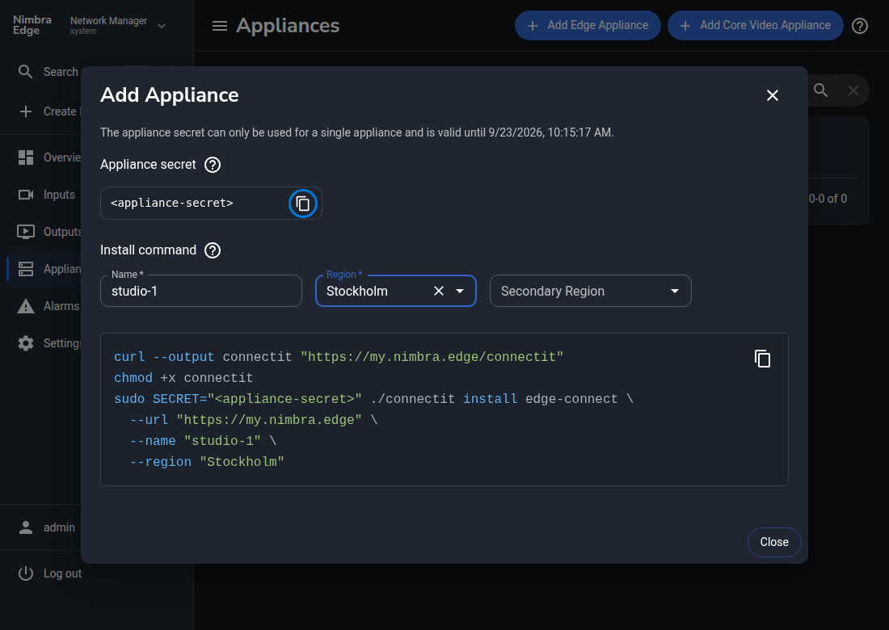The width and height of the screenshot is (889, 630).
Task: Open the Secondary Region dropdown
Action: [590, 292]
